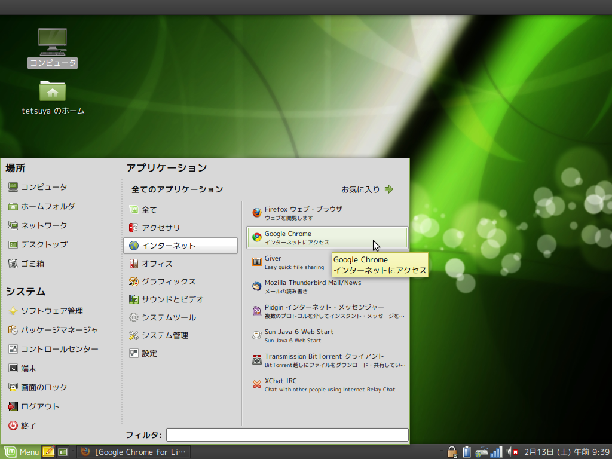Select the グラフィックス category
This screenshot has height=459, width=612.
coord(180,281)
